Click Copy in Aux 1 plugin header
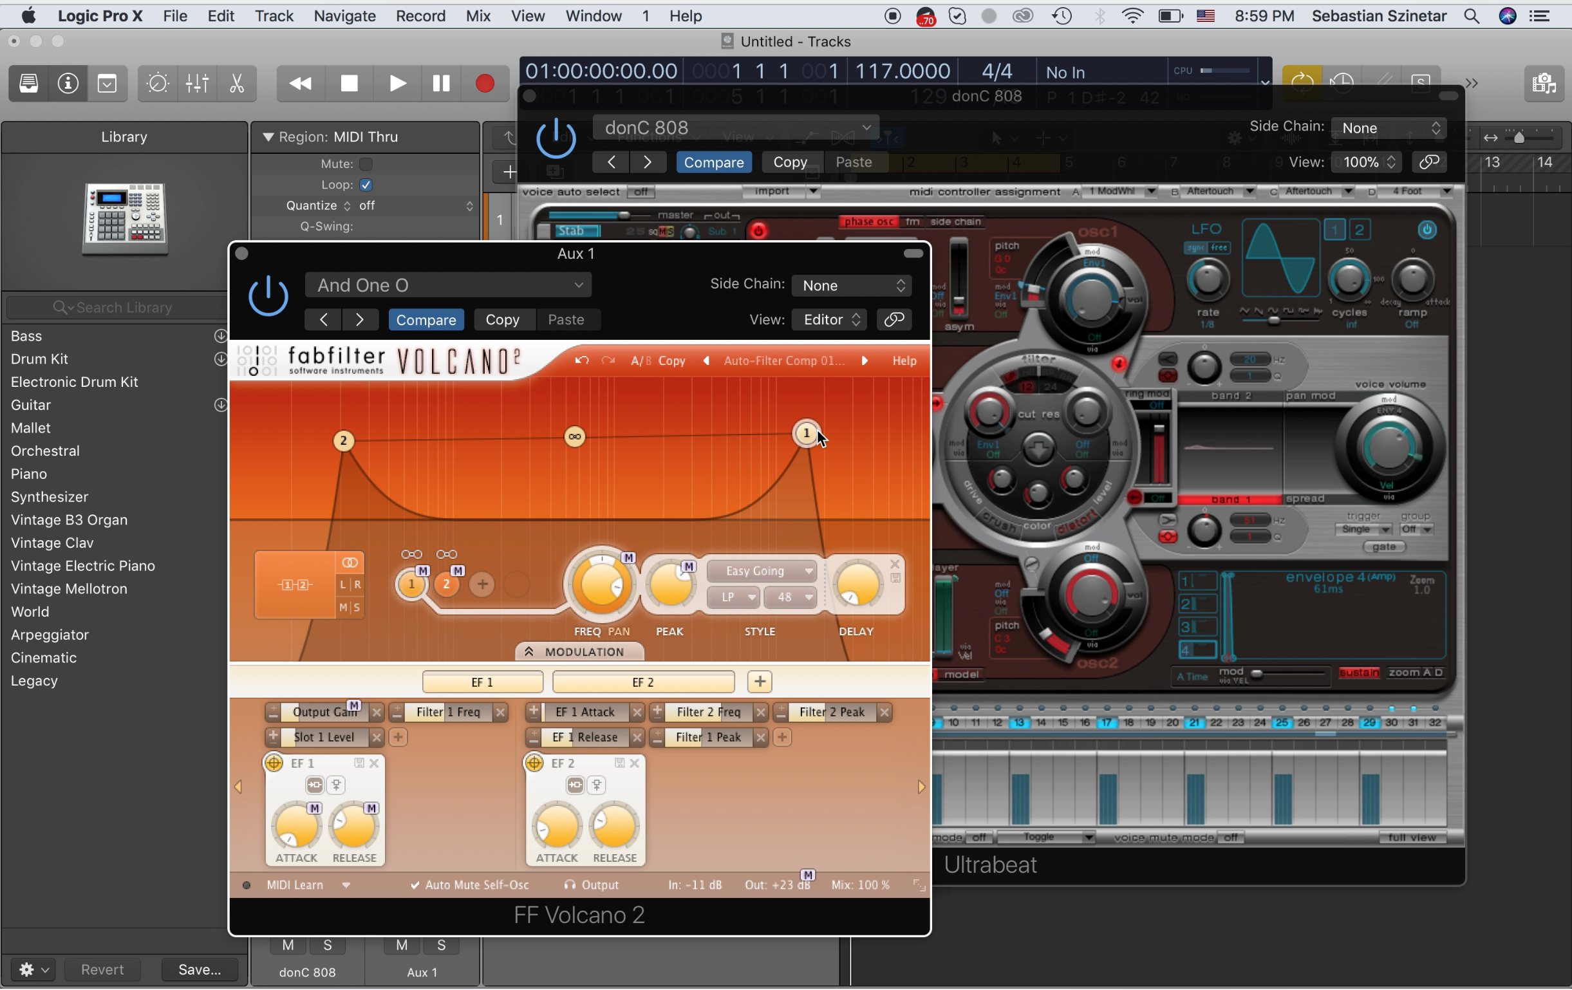Viewport: 1572px width, 990px height. (x=502, y=320)
